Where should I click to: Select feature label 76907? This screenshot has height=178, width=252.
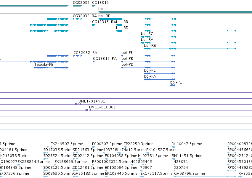click(x=146, y=168)
